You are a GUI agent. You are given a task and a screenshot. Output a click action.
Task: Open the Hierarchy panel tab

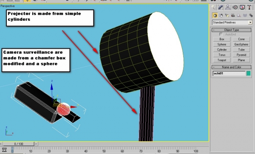pyautogui.click(x=228, y=7)
